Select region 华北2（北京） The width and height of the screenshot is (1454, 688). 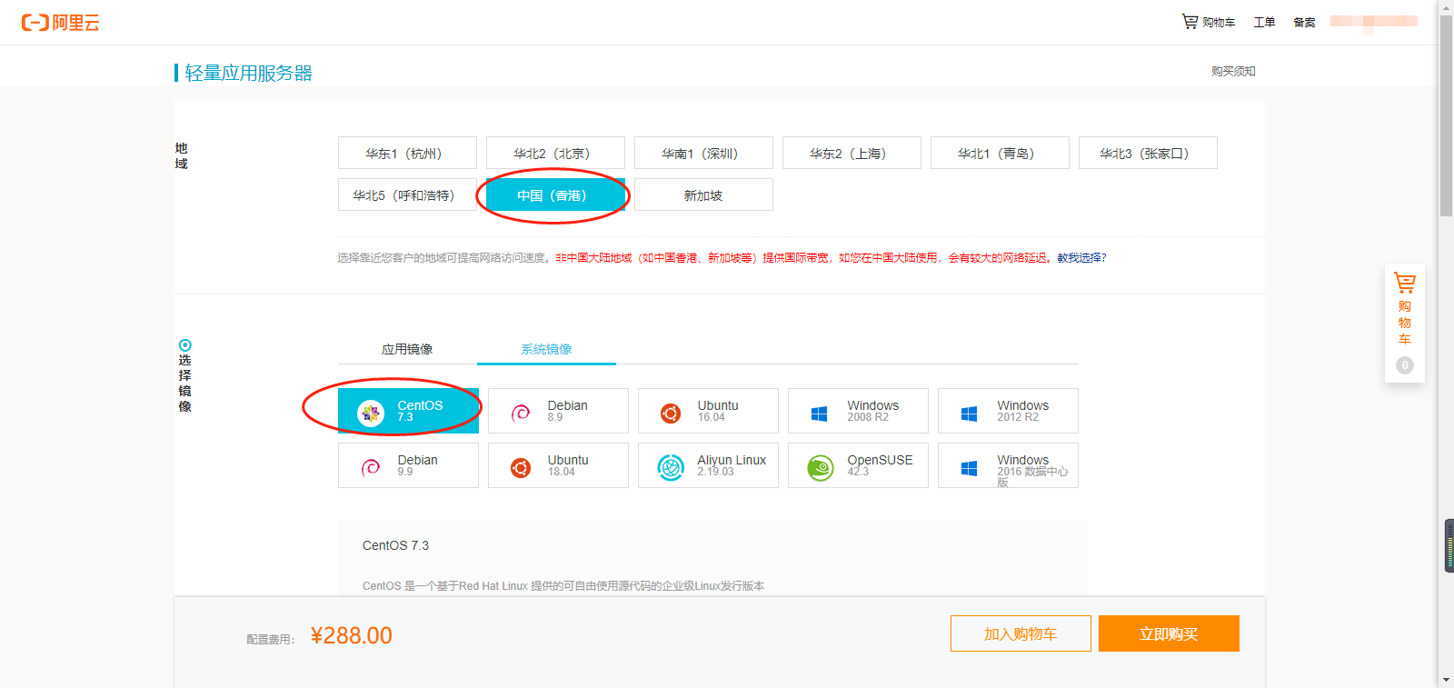(555, 153)
